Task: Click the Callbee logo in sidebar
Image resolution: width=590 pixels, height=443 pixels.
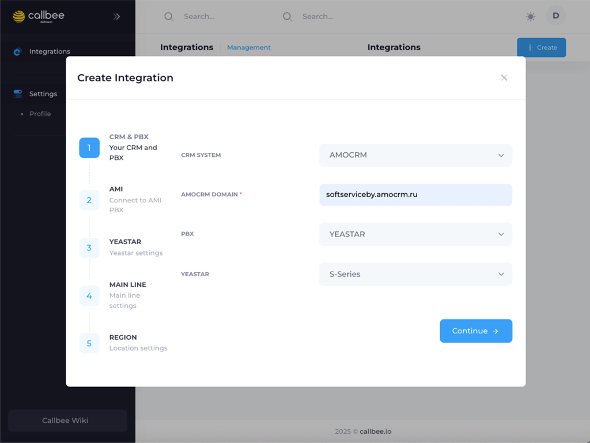Action: tap(38, 16)
